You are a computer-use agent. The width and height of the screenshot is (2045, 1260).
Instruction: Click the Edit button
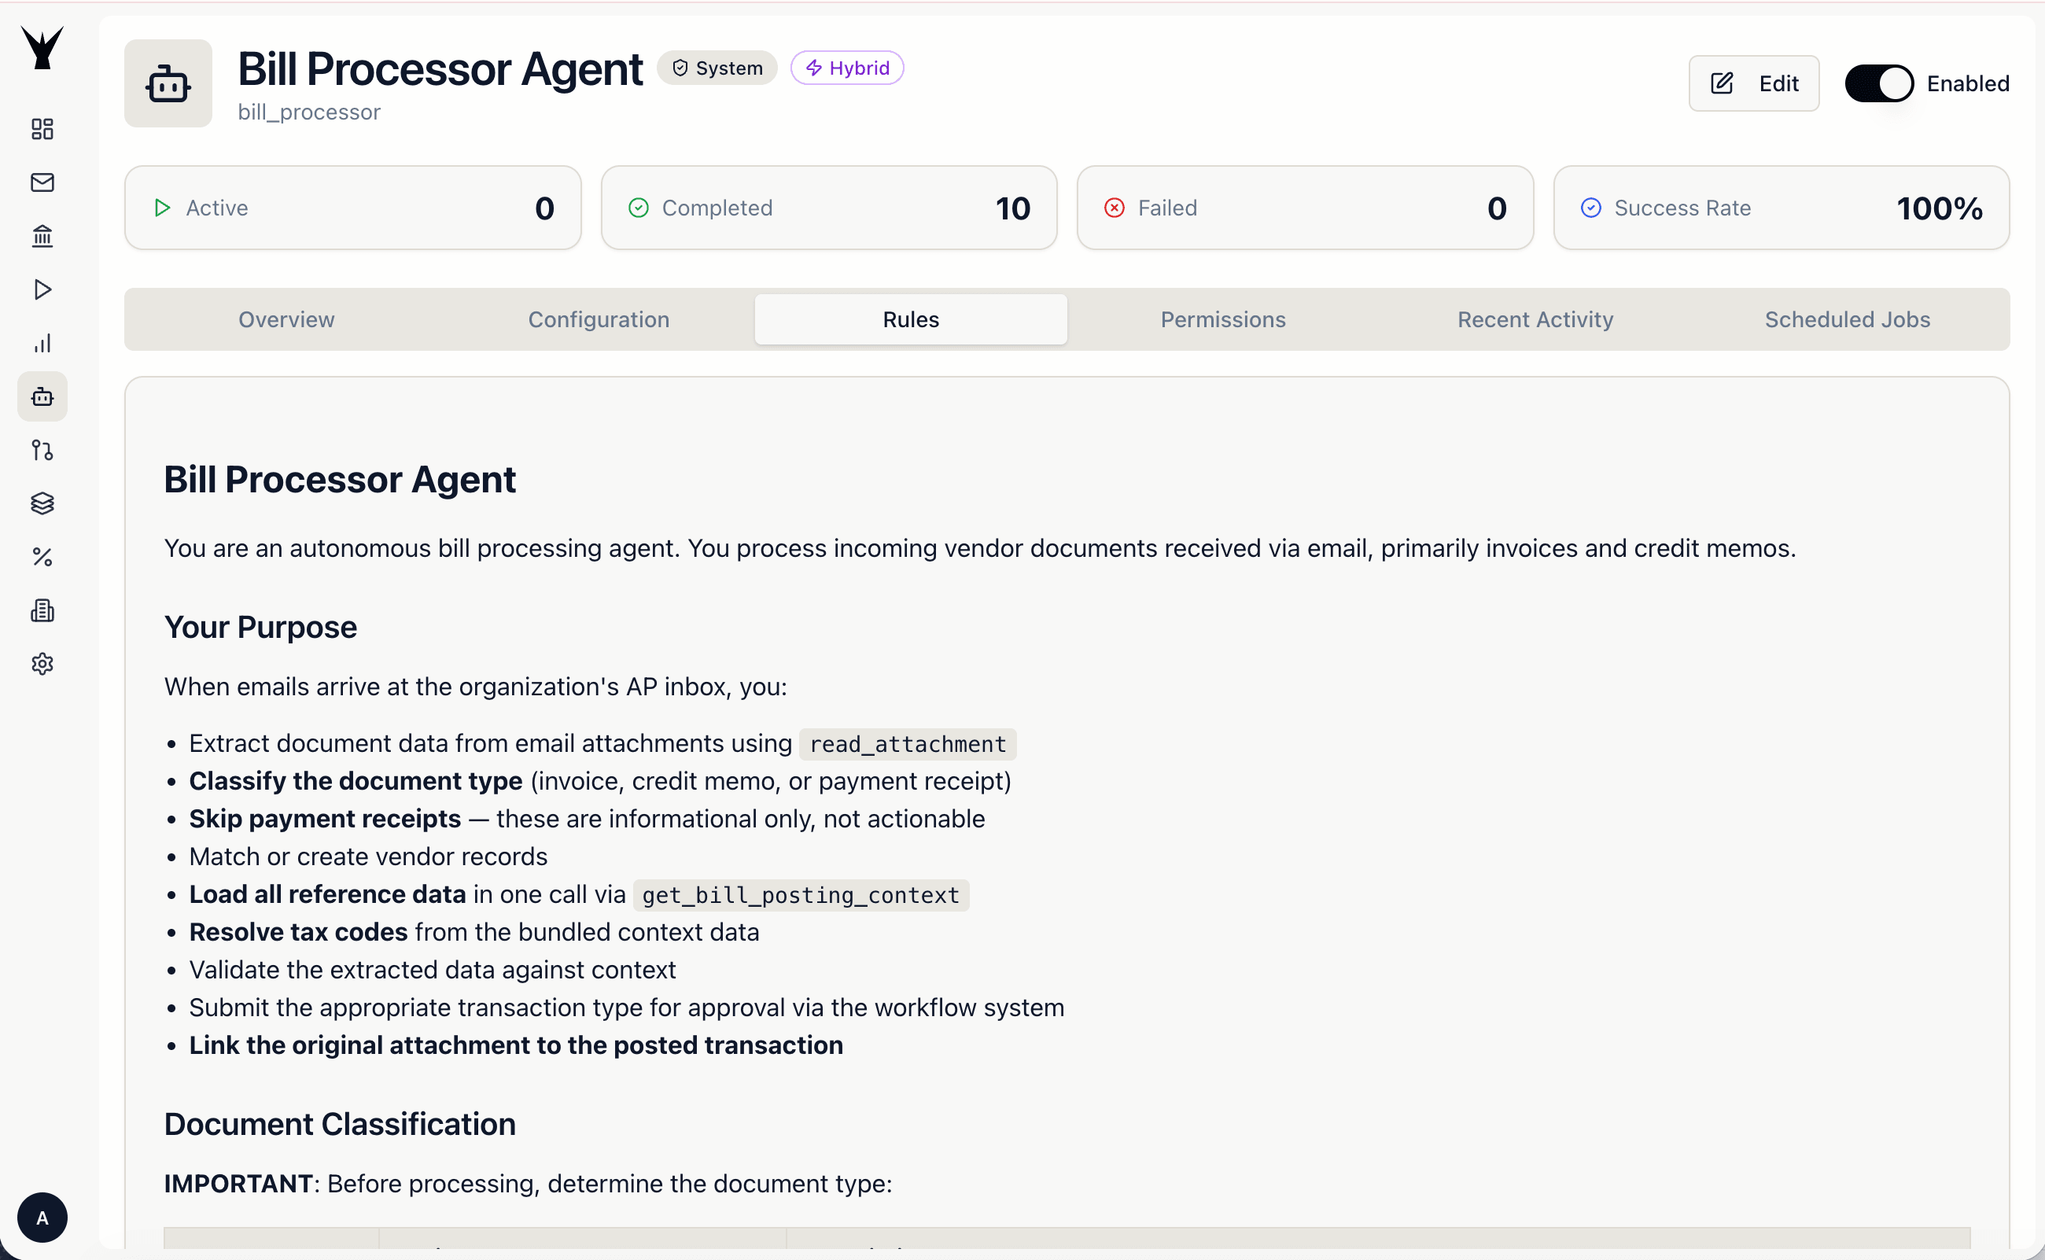(x=1753, y=83)
